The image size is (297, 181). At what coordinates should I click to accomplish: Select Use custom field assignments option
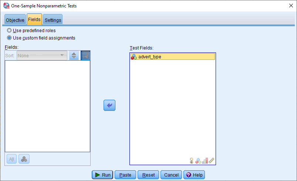[9, 38]
